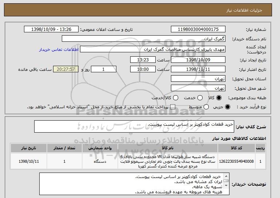Viewport: 280px width, 198px height.
Task: Click the down arrow of description scrollbar
Action: (x=226, y=186)
